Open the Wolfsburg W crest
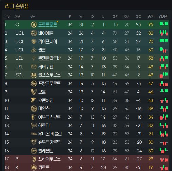 click(x=34, y=75)
